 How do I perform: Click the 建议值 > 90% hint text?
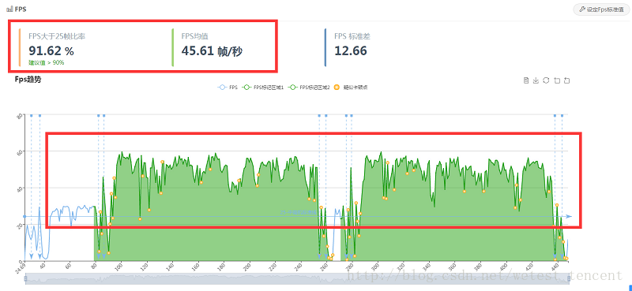(47, 63)
